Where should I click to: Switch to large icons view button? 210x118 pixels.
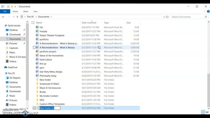click(x=207, y=112)
